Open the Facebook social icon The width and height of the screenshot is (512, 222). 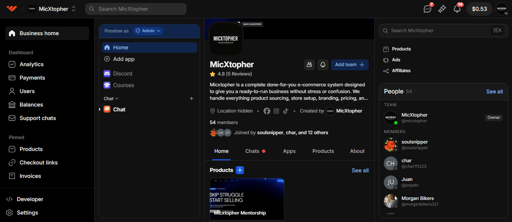[267, 111]
